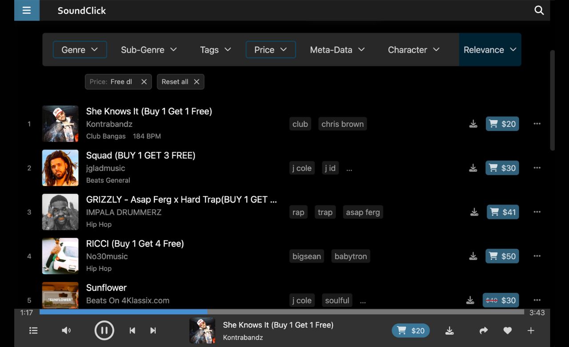
Task: Select the bigsean tag
Action: tap(307, 256)
